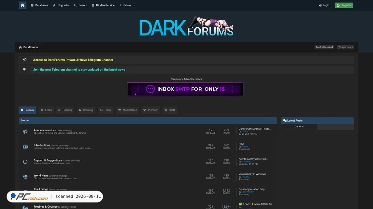The image size is (373, 209).
Task: Click the DarkForums logo banner
Action: click(186, 26)
